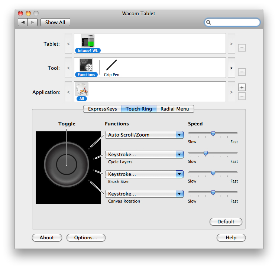Screen dimensions: 278x269
Task: Close the Wacom Tablet window
Action: pyautogui.click(x=20, y=13)
